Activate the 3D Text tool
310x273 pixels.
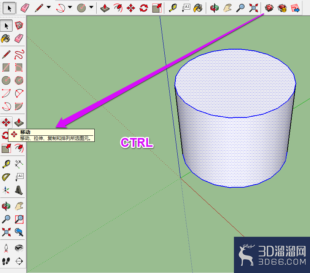pos(19,190)
